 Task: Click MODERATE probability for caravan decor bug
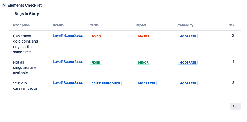tap(188, 83)
